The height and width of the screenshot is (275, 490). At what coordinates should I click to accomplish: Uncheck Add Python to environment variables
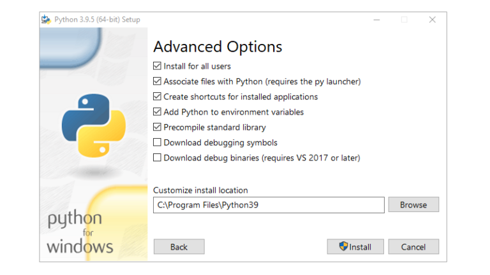(157, 111)
